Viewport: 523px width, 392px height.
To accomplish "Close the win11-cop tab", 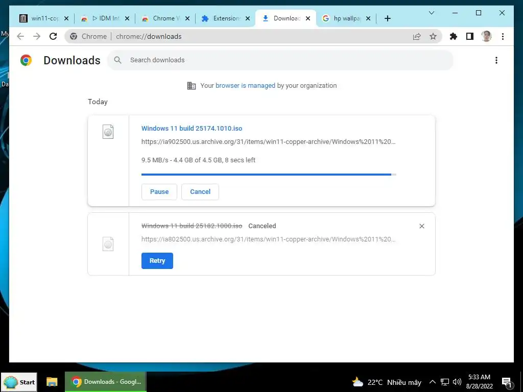I will click(66, 19).
